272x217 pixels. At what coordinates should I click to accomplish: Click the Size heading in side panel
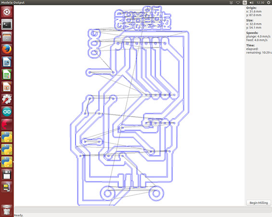tap(250, 20)
